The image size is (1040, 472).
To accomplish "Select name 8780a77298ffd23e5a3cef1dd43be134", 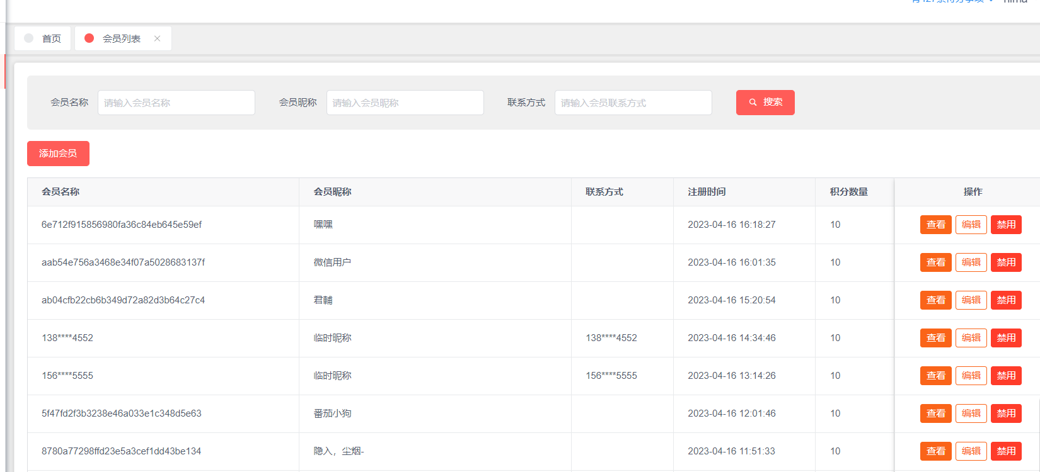I will (122, 451).
